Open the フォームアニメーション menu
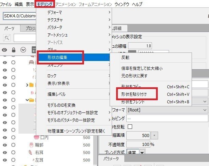 click(x=95, y=4)
